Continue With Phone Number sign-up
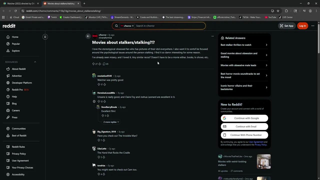Viewport: 320px width, 180px height. [244, 135]
